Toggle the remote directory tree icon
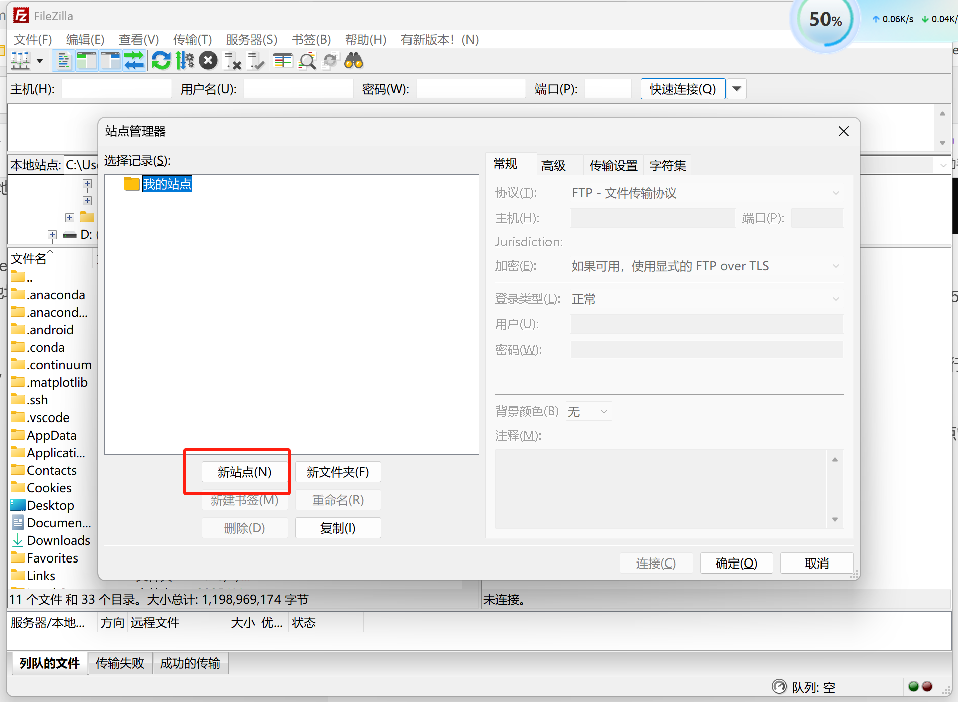The height and width of the screenshot is (702, 958). click(x=110, y=61)
